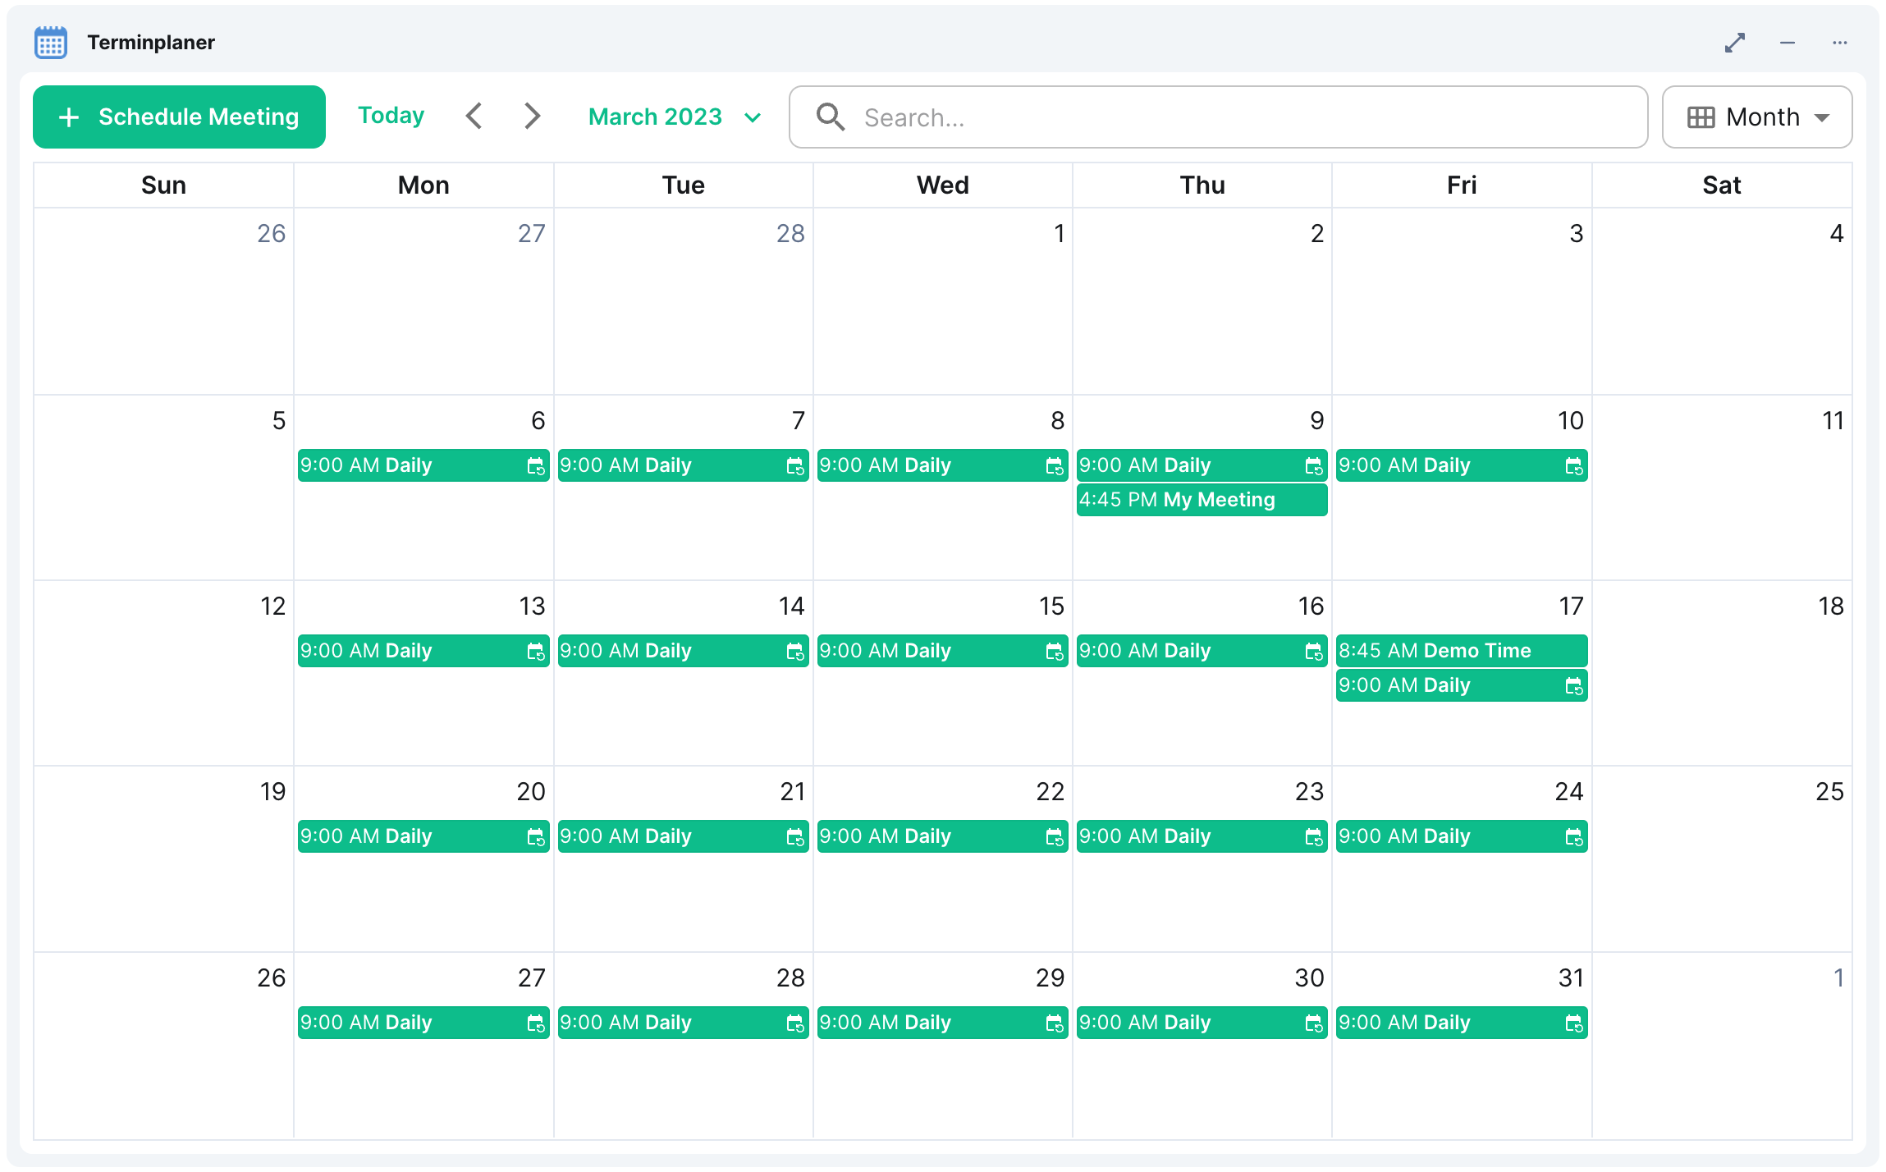Open the 4:45 PM My Meeting event
This screenshot has width=1886, height=1172.
click(x=1201, y=500)
